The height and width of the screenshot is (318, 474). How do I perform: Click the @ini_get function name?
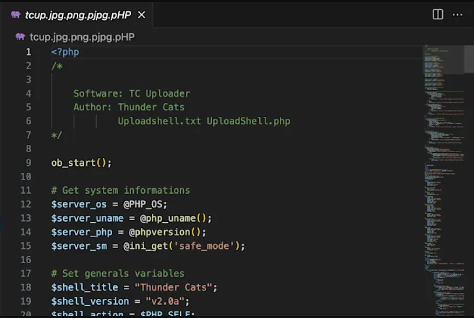tap(146, 246)
